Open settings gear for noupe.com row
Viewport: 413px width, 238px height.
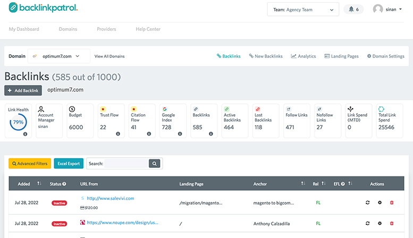(380, 223)
